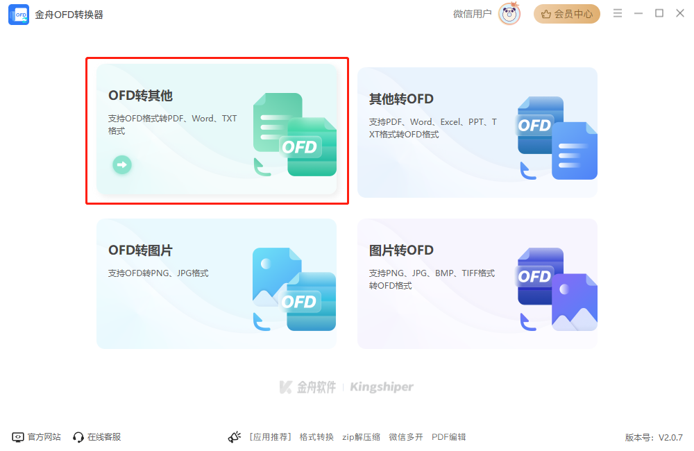Click description 支持OFD格式转PDF、Word、TXT格式
This screenshot has width=694, height=451.
click(x=172, y=125)
